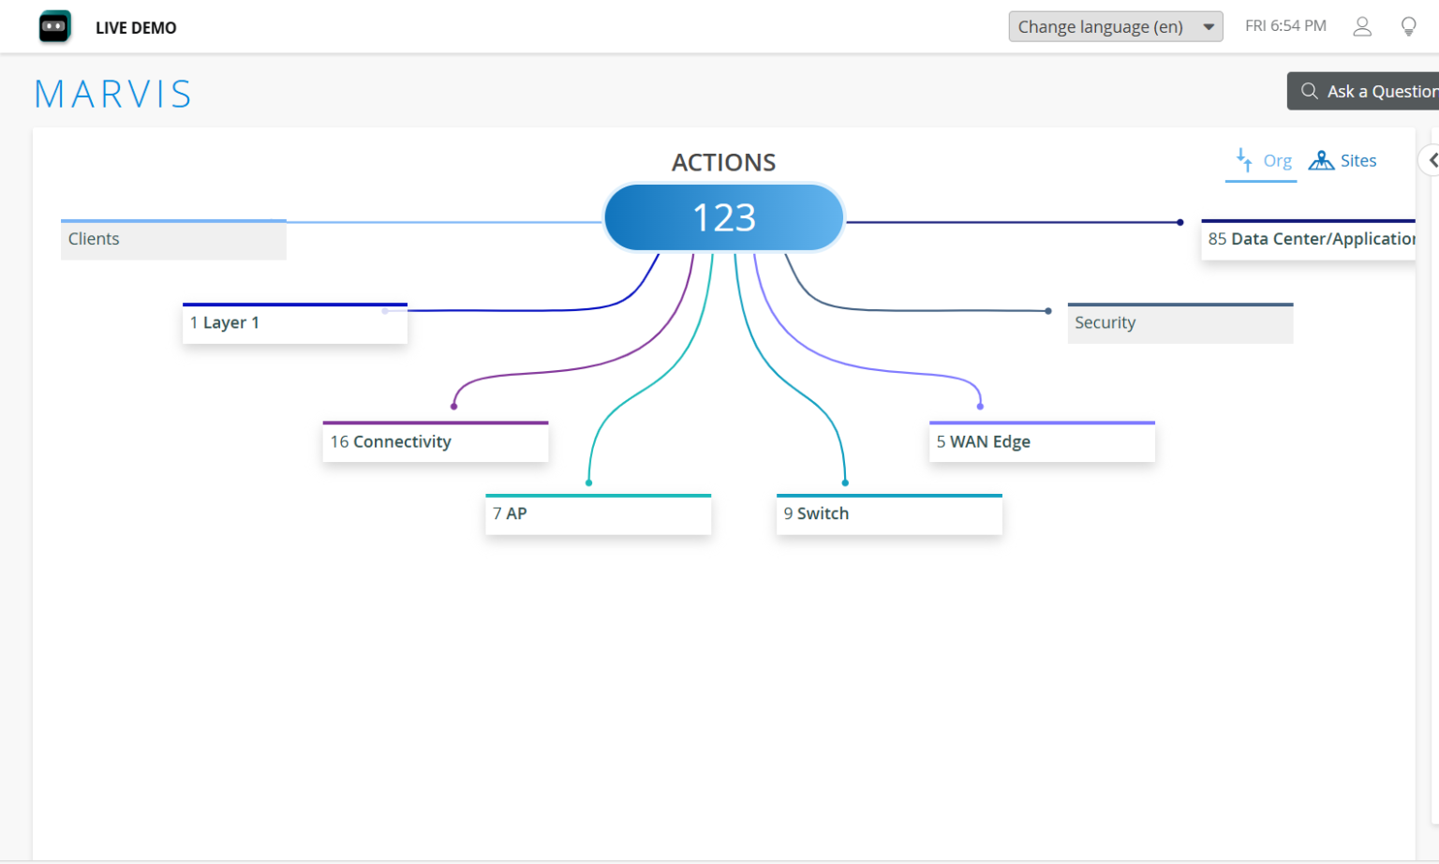This screenshot has width=1439, height=864.
Task: Select the Clients category box
Action: tap(173, 240)
